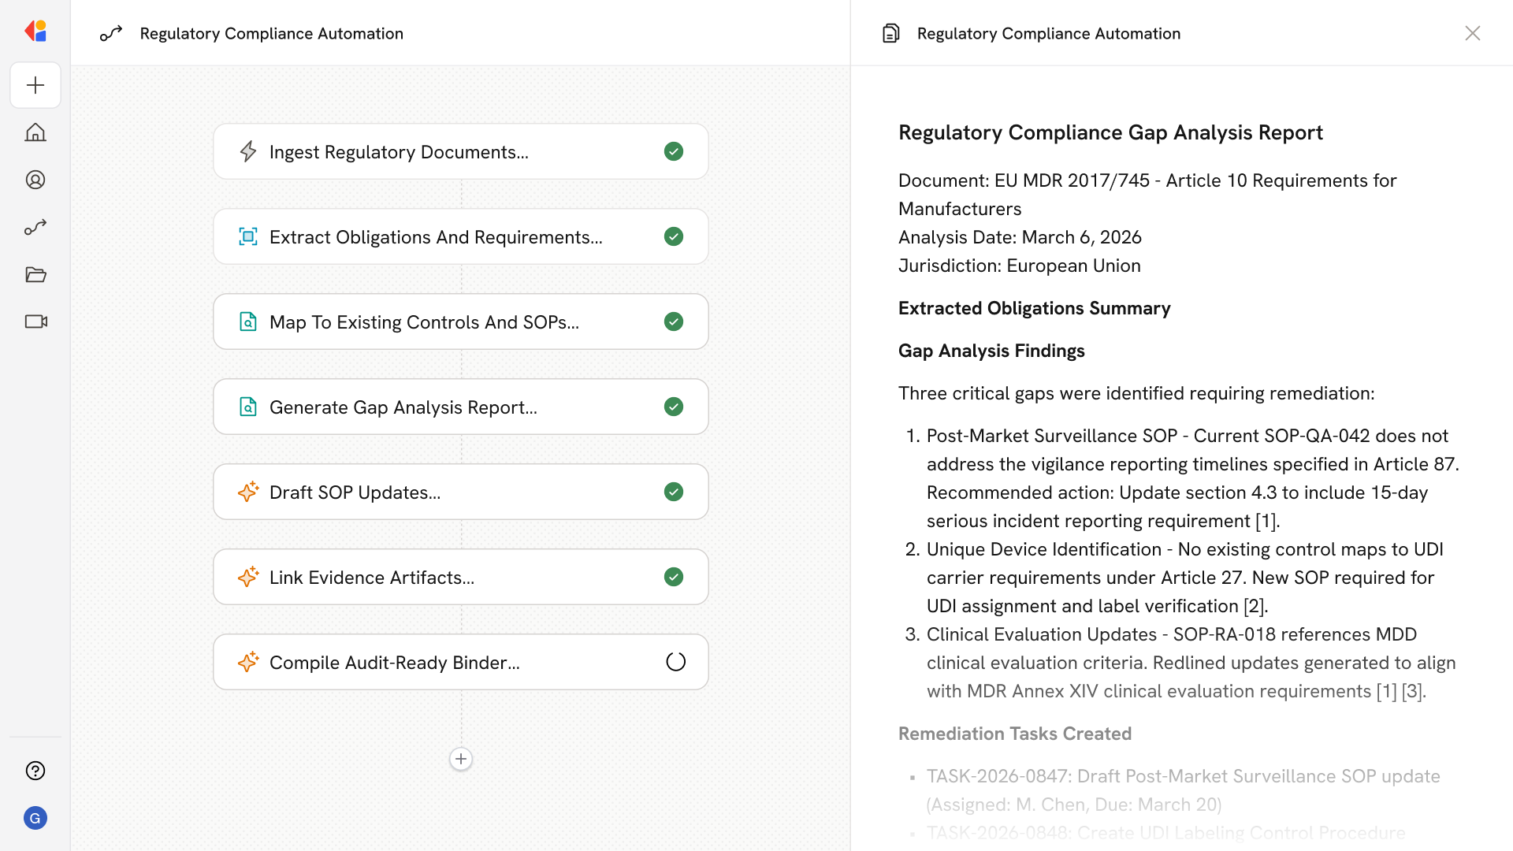Open the help question mark icon
The width and height of the screenshot is (1513, 851).
35,771
